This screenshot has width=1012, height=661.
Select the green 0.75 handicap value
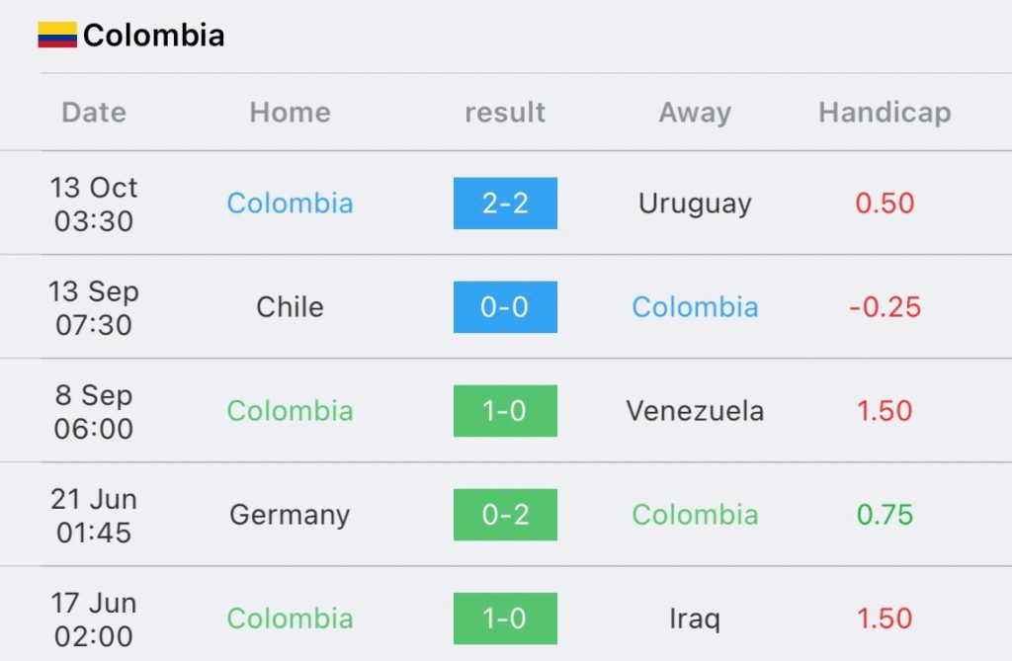[x=885, y=515]
